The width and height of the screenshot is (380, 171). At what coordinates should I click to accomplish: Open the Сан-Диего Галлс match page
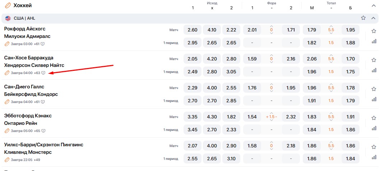click(24, 87)
